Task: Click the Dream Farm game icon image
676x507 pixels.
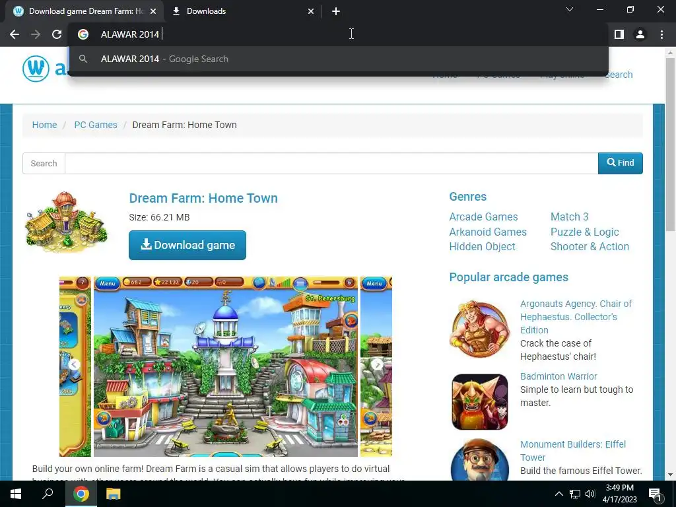Action: click(66, 222)
